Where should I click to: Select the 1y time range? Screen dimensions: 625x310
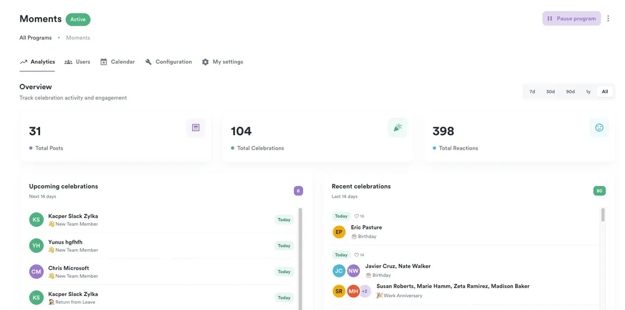(x=588, y=92)
